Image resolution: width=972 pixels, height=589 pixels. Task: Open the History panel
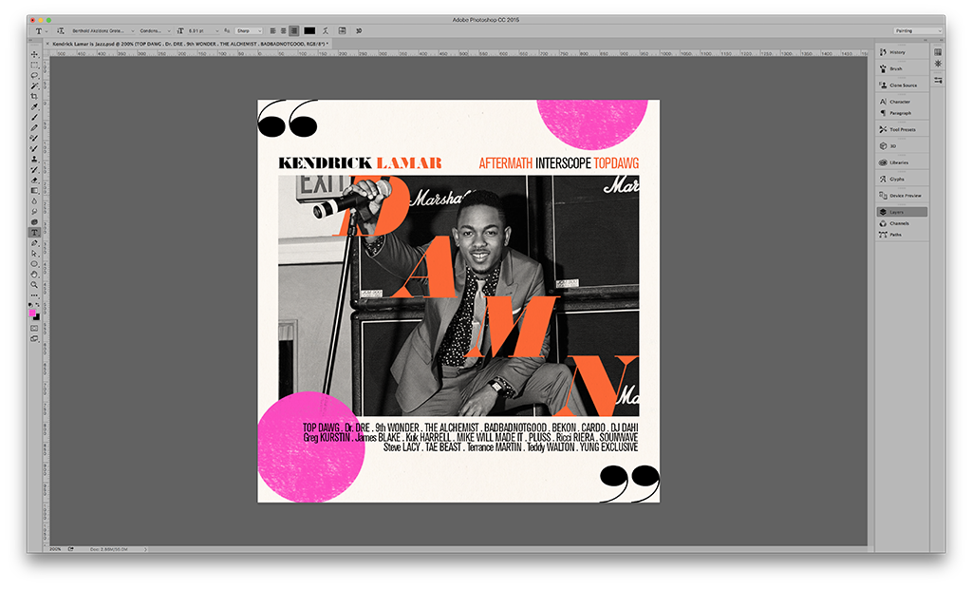click(902, 52)
